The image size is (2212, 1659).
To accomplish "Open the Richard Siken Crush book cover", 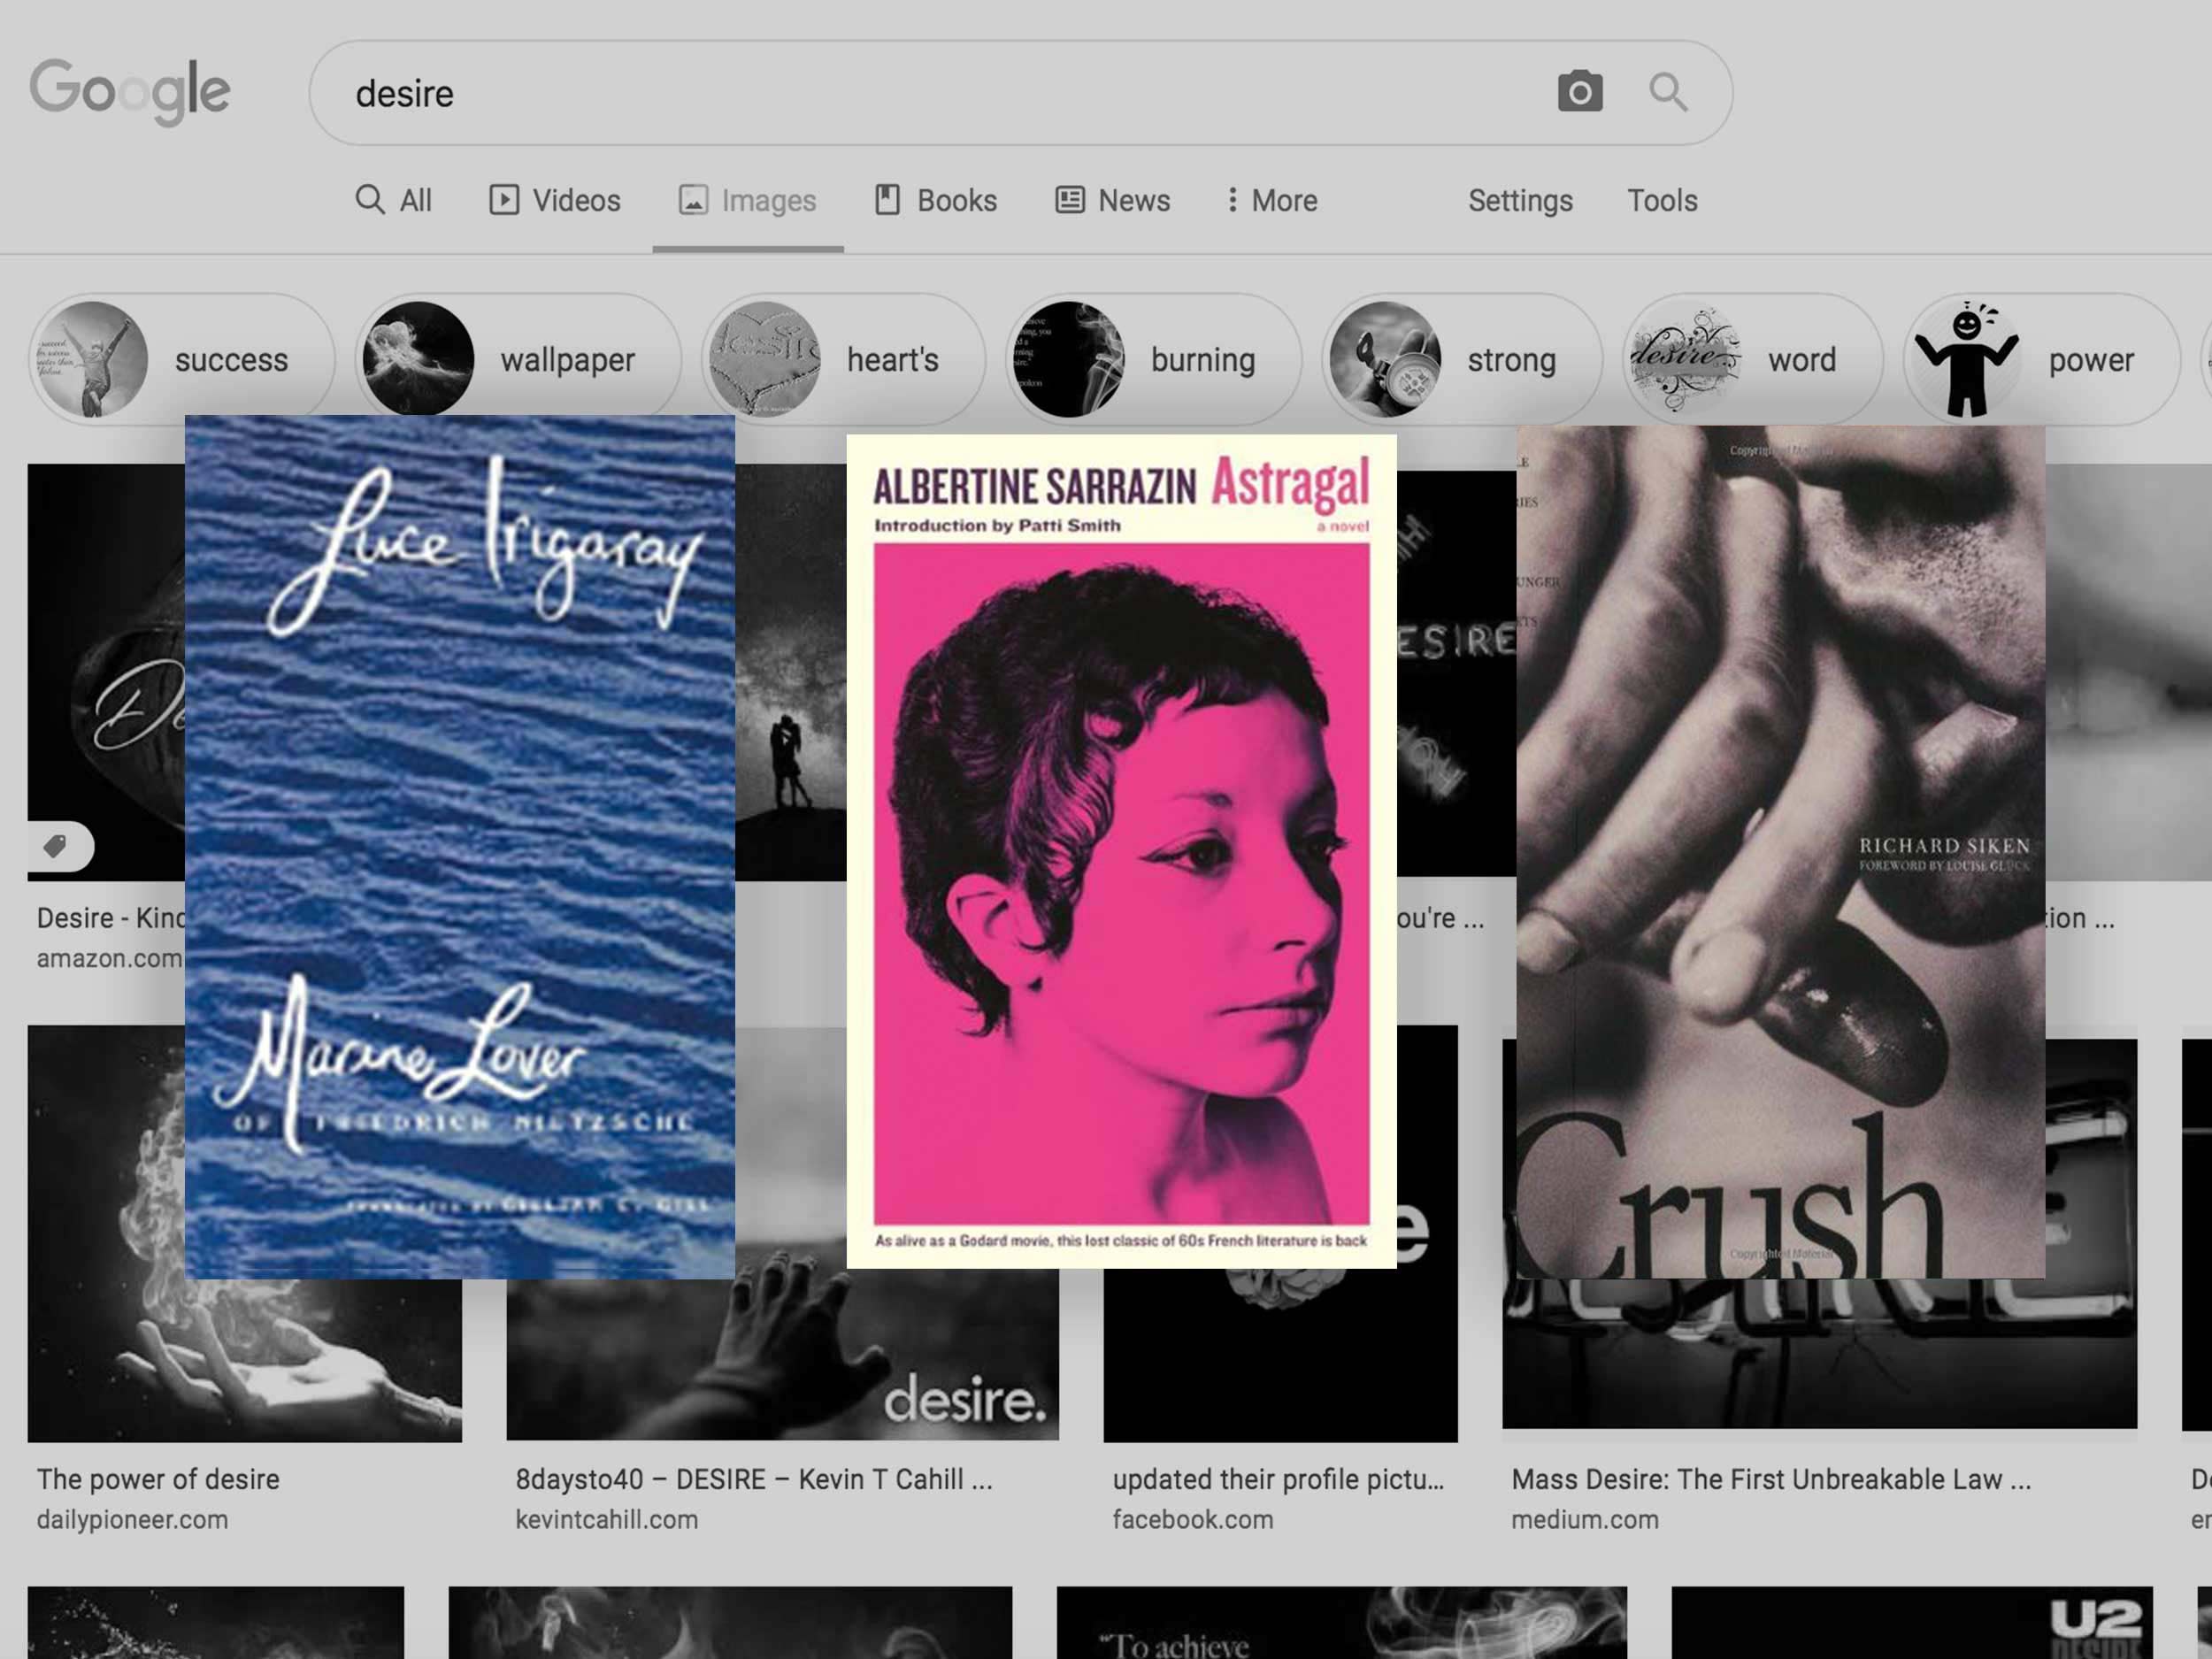I will click(x=1780, y=852).
